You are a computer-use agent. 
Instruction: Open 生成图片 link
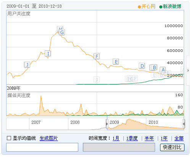tap(49, 138)
